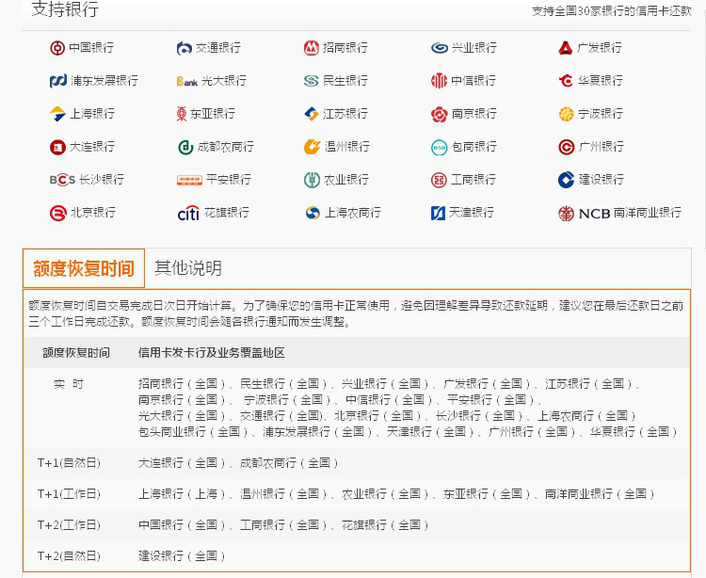Viewport: 706px width, 578px height.
Task: Click the 成都农商行（全国） table entry
Action: point(290,463)
